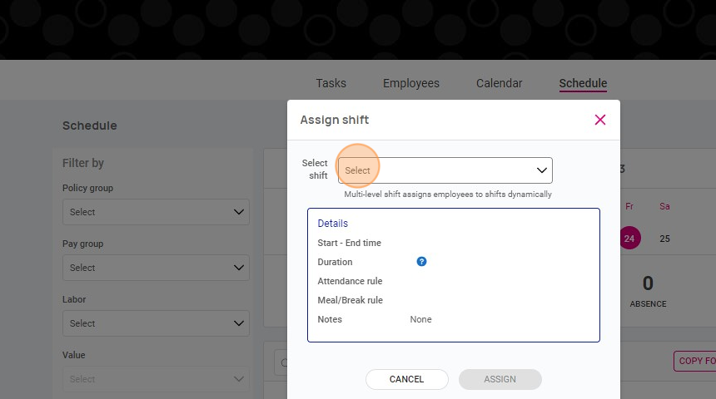
Task: Select the Schedule tab
Action: point(583,83)
